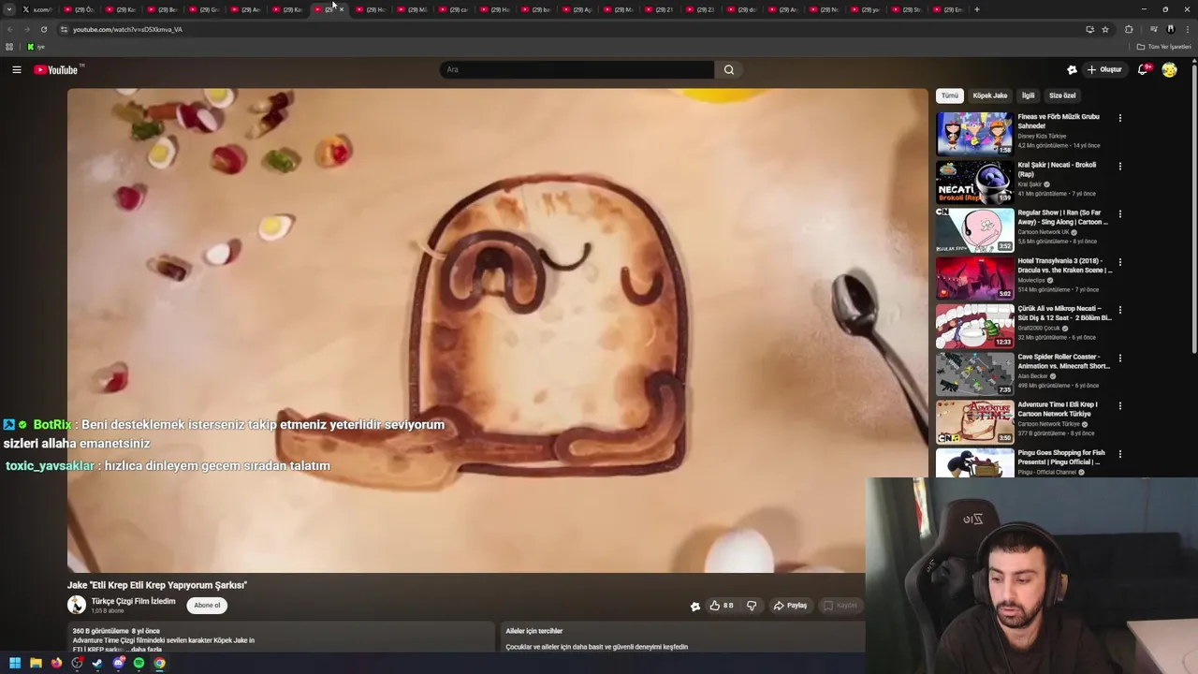Click the browser address bar URL
Viewport: 1198px width, 674px height.
click(127, 29)
